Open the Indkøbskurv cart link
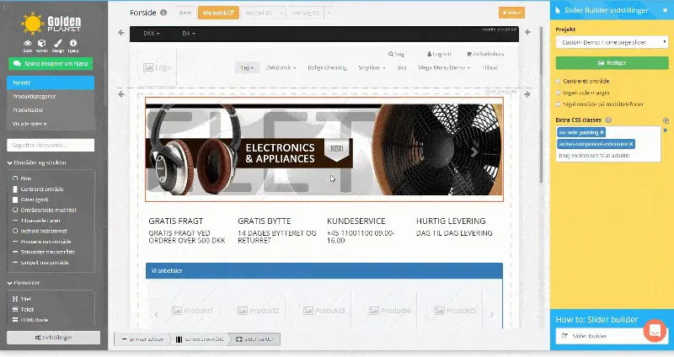Viewport: 674px width, 357px height. 485,54
